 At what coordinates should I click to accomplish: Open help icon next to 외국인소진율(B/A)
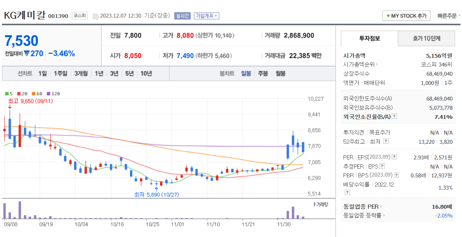tap(394, 117)
